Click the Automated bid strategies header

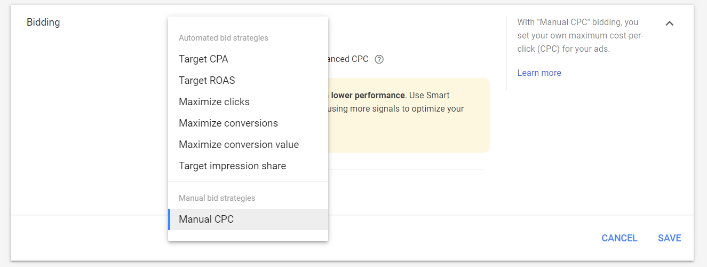pyautogui.click(x=223, y=38)
